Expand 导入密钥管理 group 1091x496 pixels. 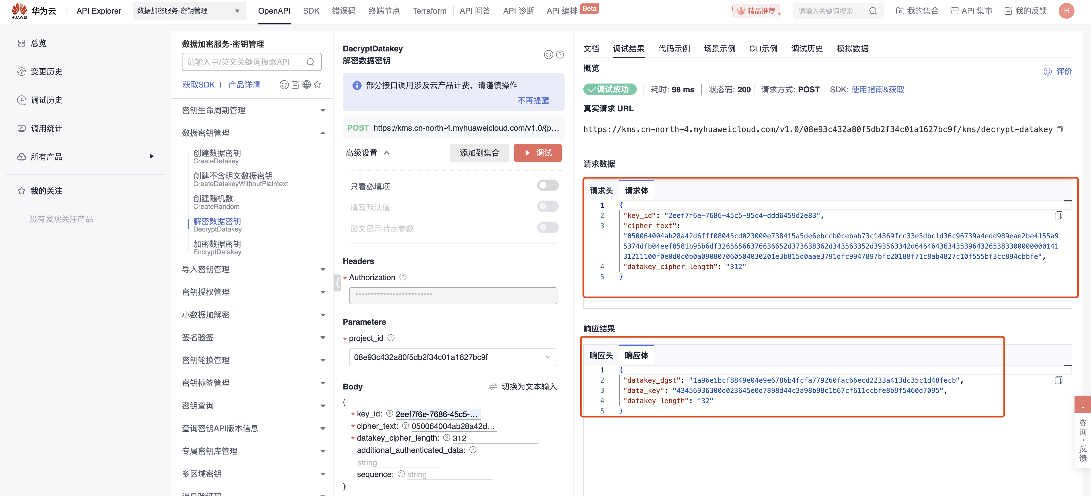pyautogui.click(x=254, y=269)
